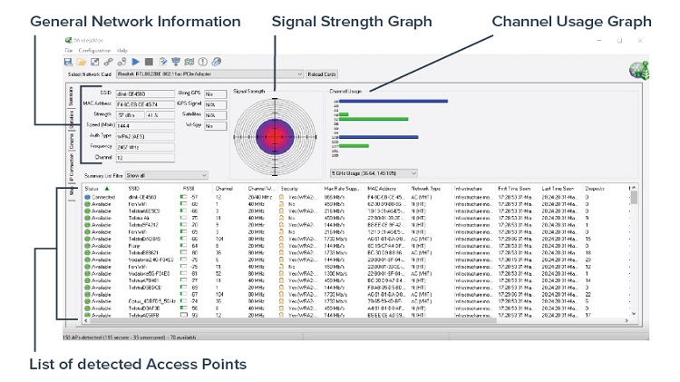Click the Open folder toolbar icon
The height and width of the screenshot is (382, 680).
point(81,62)
